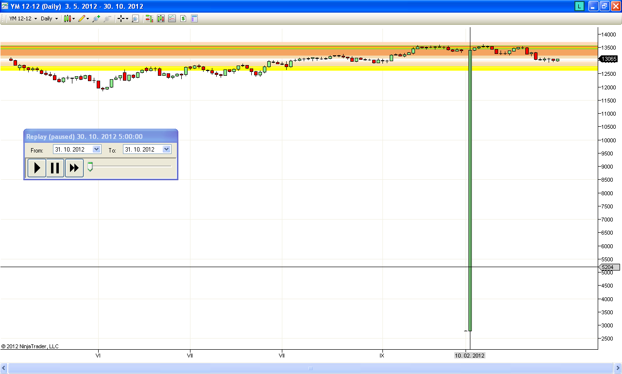Click the zoom out magnifier icon
622x374 pixels.
107,18
